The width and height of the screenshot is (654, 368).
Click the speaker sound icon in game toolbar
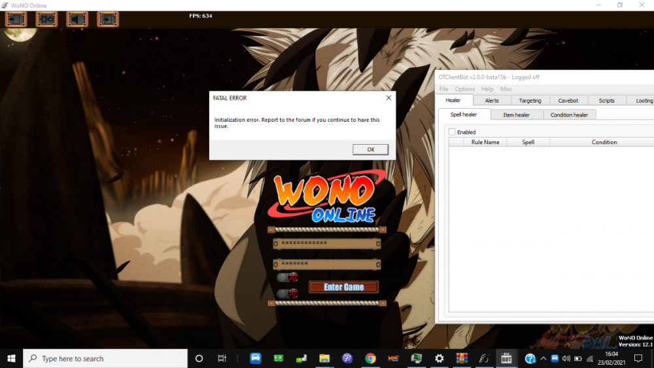pos(77,19)
